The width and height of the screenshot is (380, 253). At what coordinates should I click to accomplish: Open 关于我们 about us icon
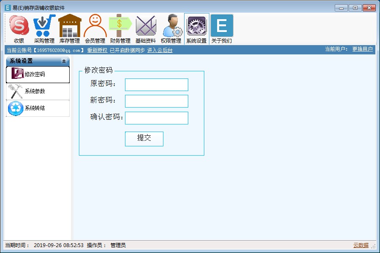(222, 29)
